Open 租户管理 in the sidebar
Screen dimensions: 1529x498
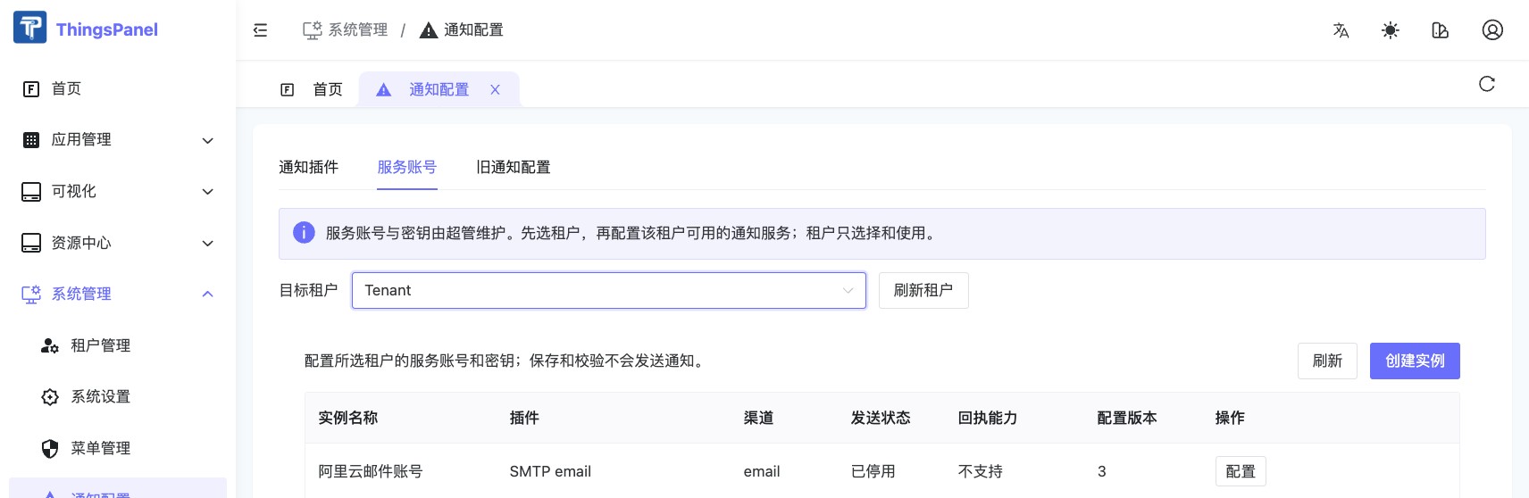coord(118,345)
